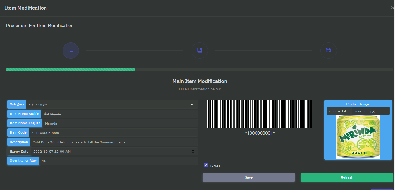Click the book icon second wizard step
395x190 pixels.
coord(200,50)
